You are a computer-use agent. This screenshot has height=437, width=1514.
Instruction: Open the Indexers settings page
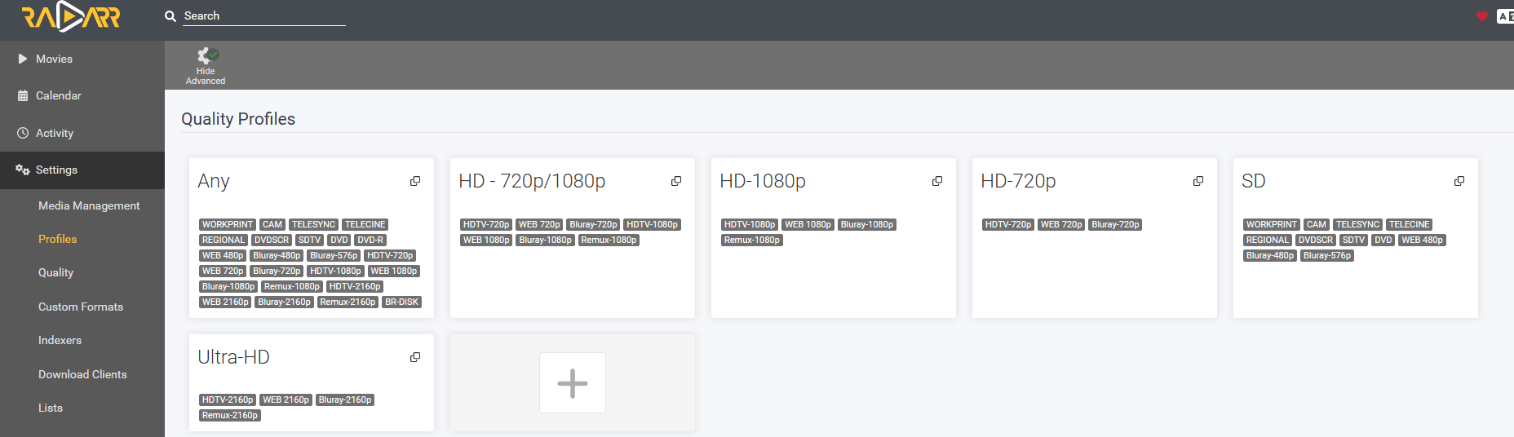point(60,340)
